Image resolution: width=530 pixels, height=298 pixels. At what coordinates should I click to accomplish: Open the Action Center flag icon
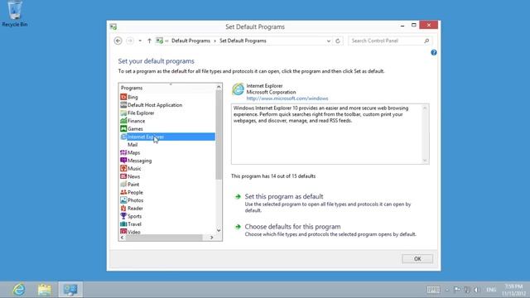457,290
